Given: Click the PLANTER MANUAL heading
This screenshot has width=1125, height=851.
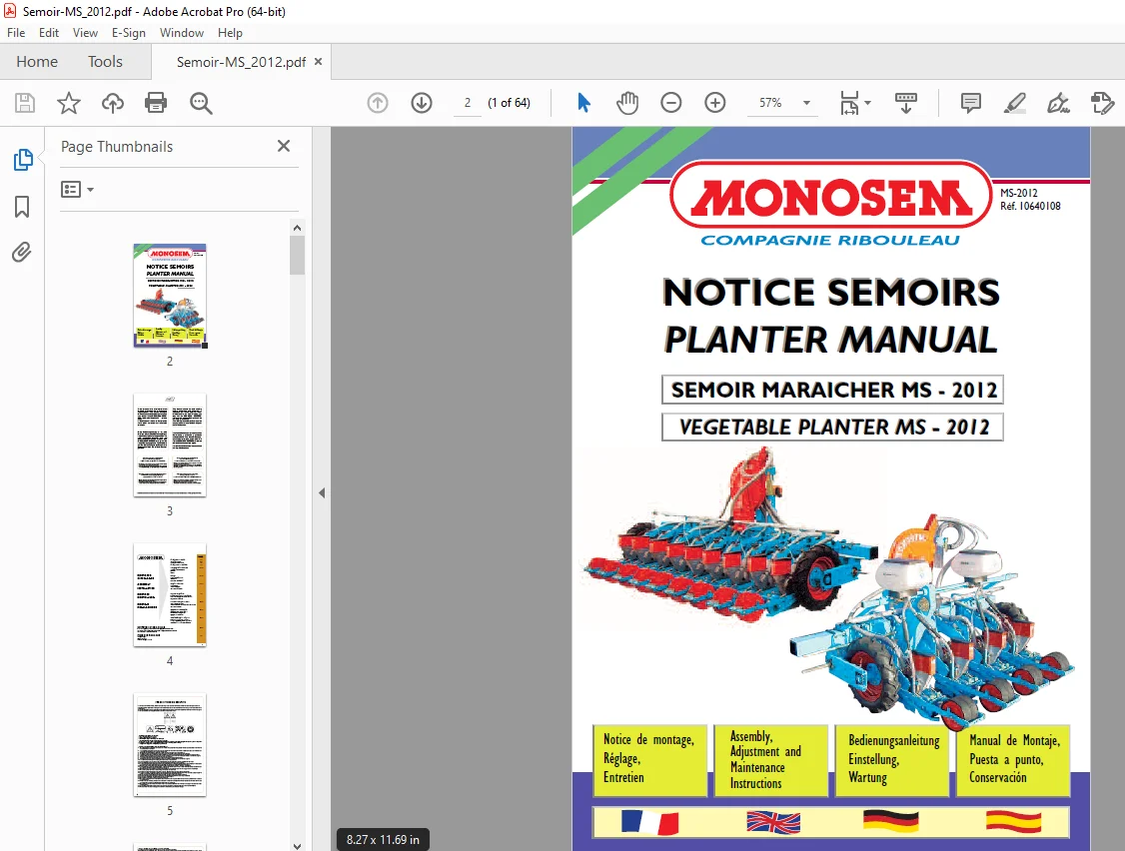Looking at the screenshot, I should [x=831, y=340].
